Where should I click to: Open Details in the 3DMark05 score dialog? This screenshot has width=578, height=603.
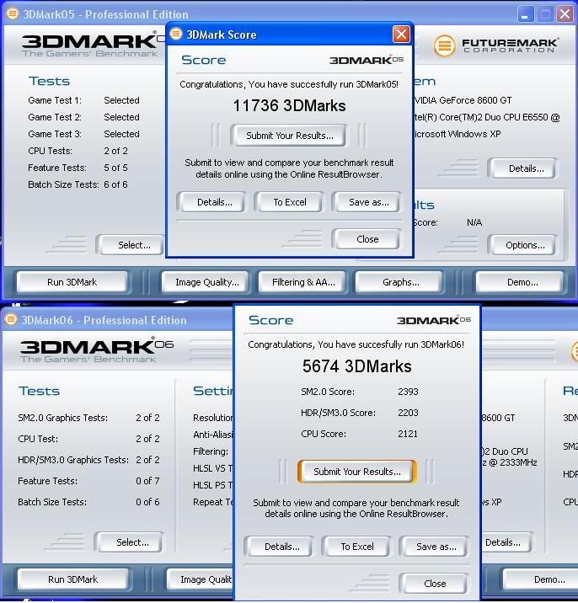(214, 202)
